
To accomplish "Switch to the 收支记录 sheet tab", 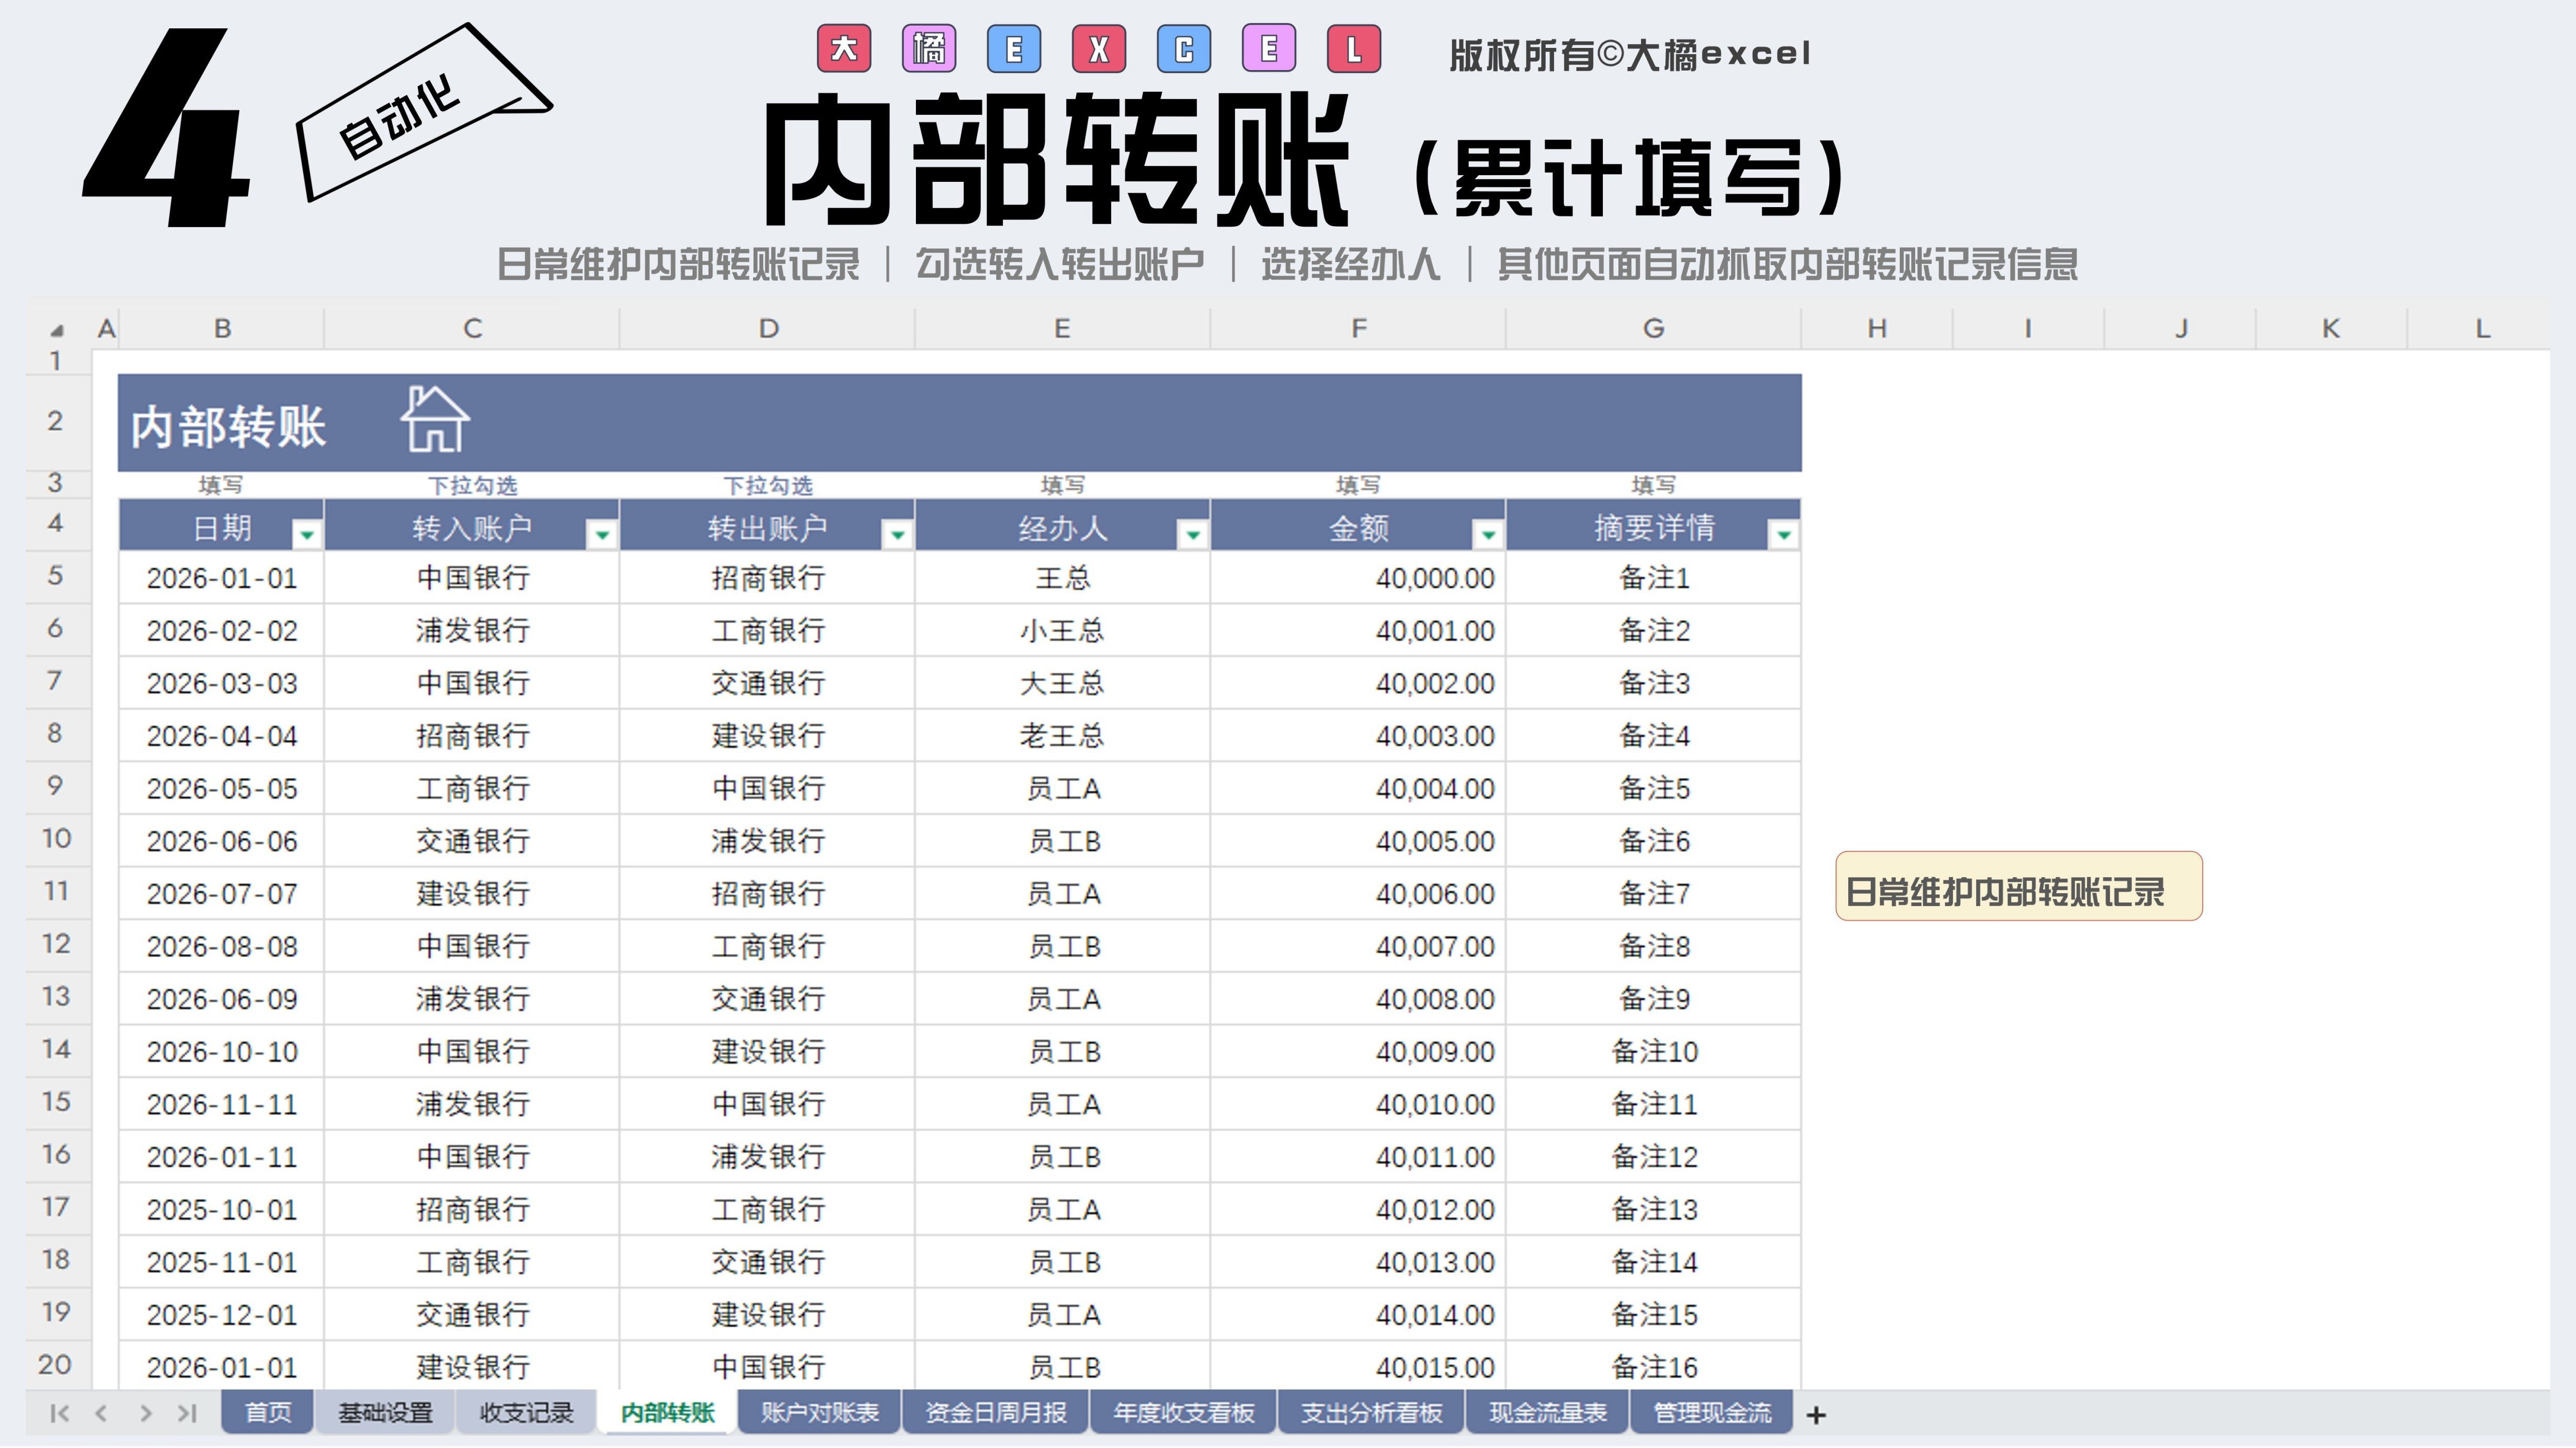I will (x=526, y=1413).
